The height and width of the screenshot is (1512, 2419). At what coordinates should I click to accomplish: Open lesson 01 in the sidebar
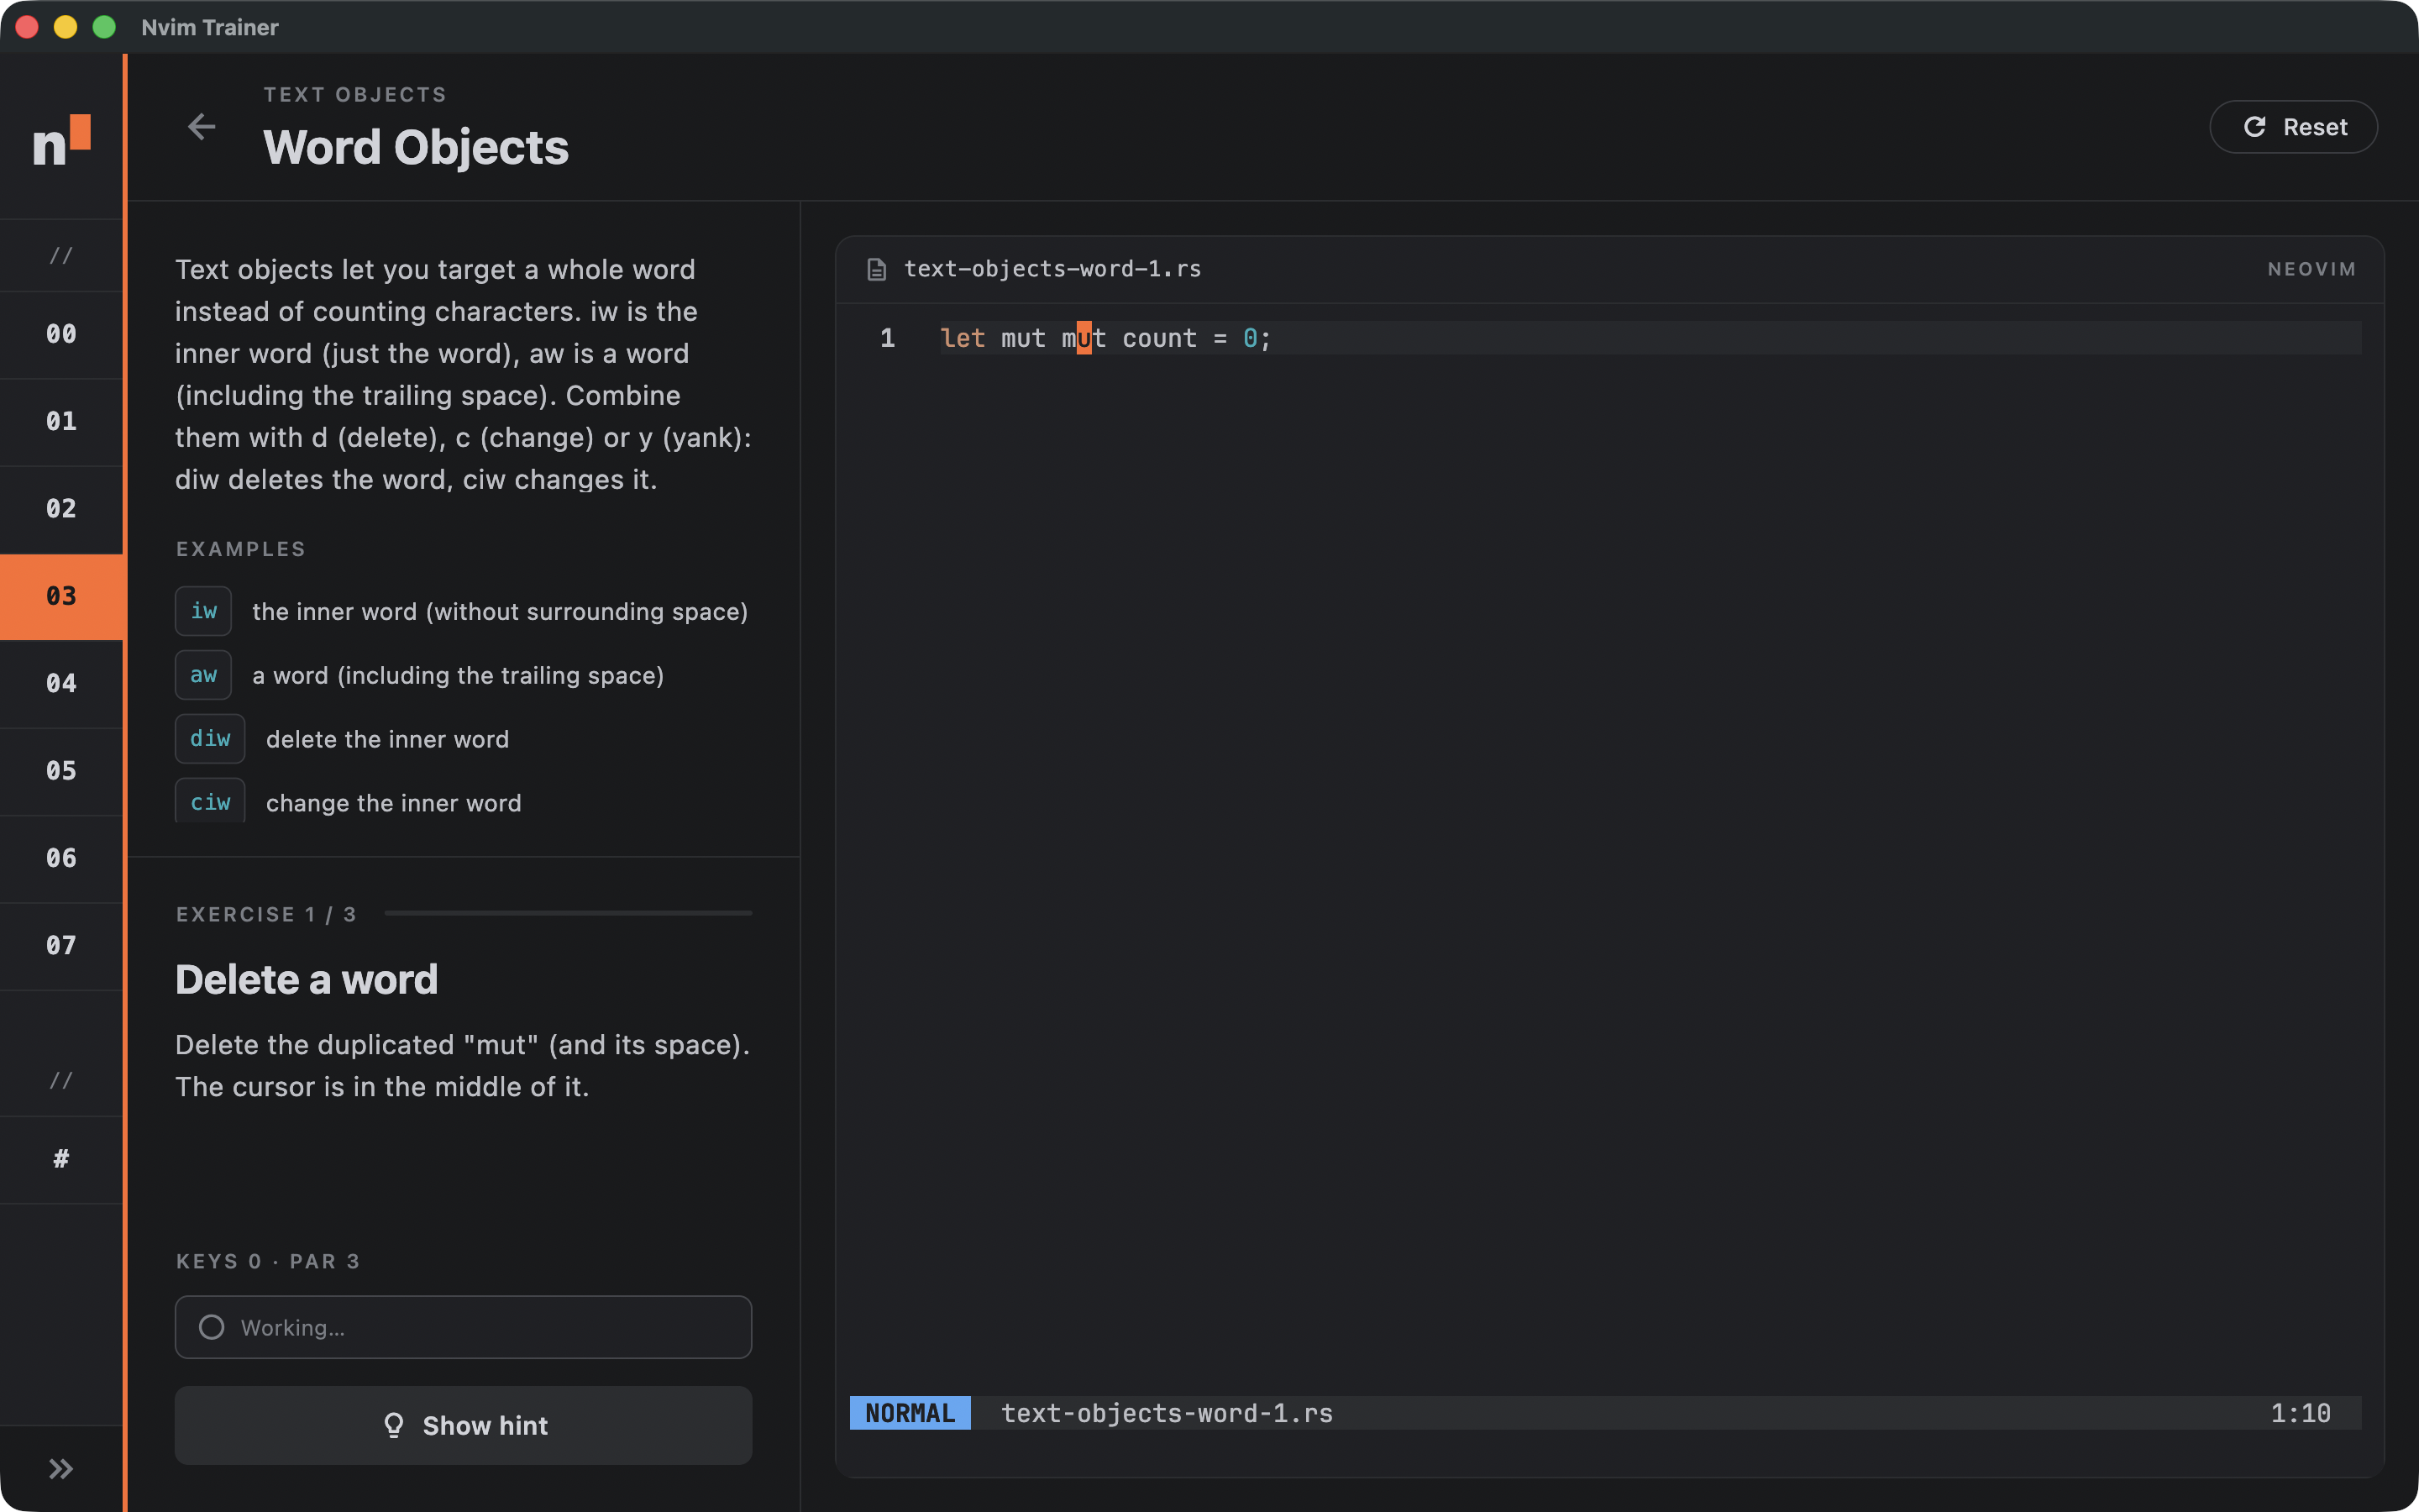61,421
